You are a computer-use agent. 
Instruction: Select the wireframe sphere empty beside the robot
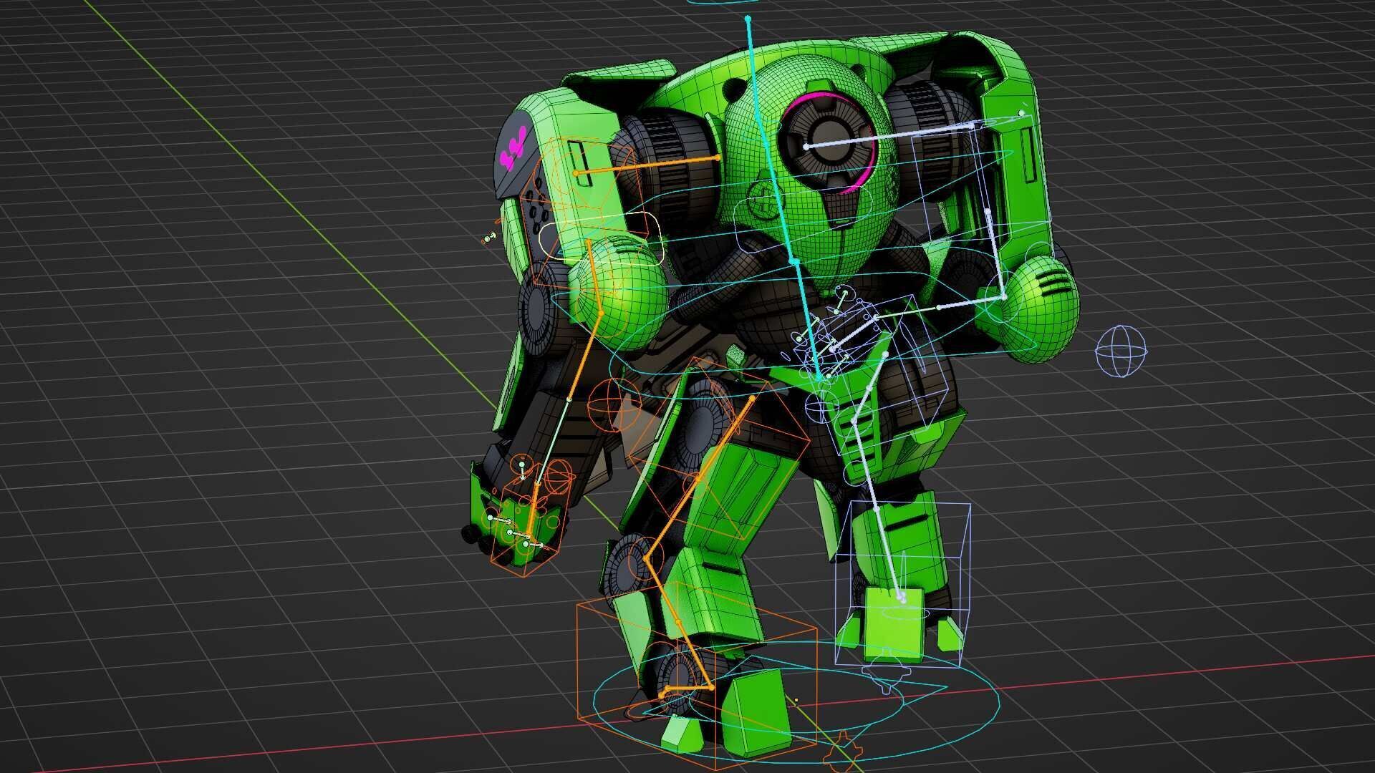point(1121,351)
